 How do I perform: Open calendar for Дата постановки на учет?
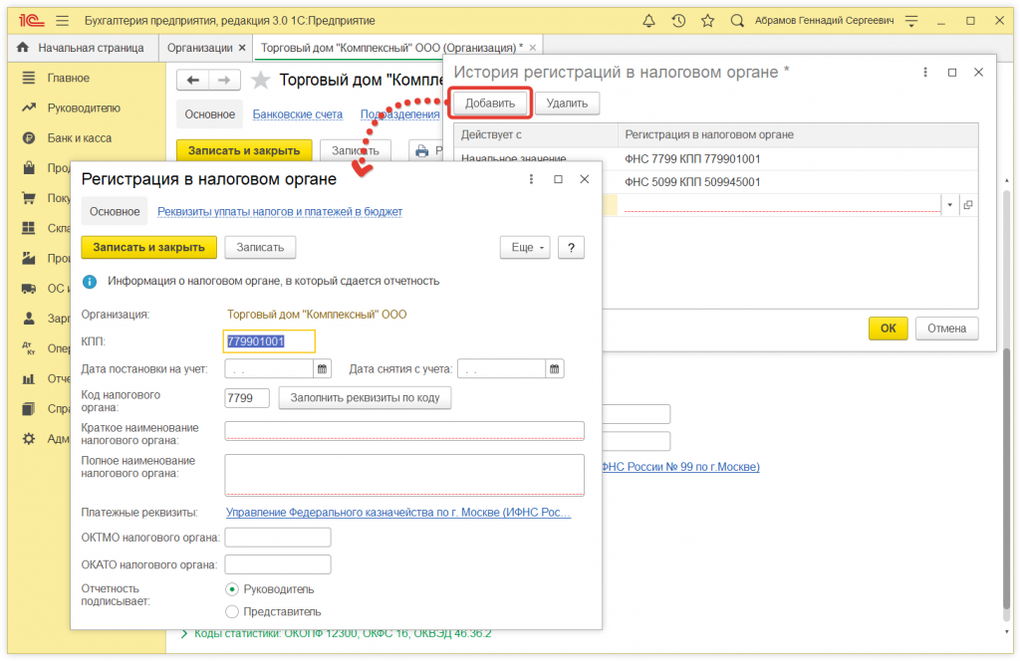[x=322, y=369]
